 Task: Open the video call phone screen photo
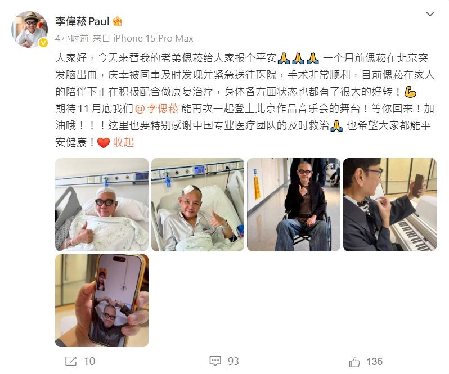click(x=102, y=300)
